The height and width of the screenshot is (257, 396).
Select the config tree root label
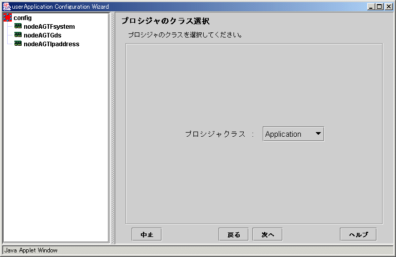click(x=23, y=18)
